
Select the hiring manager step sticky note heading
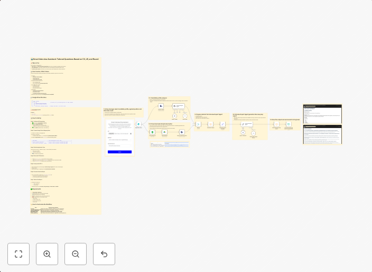(123, 110)
